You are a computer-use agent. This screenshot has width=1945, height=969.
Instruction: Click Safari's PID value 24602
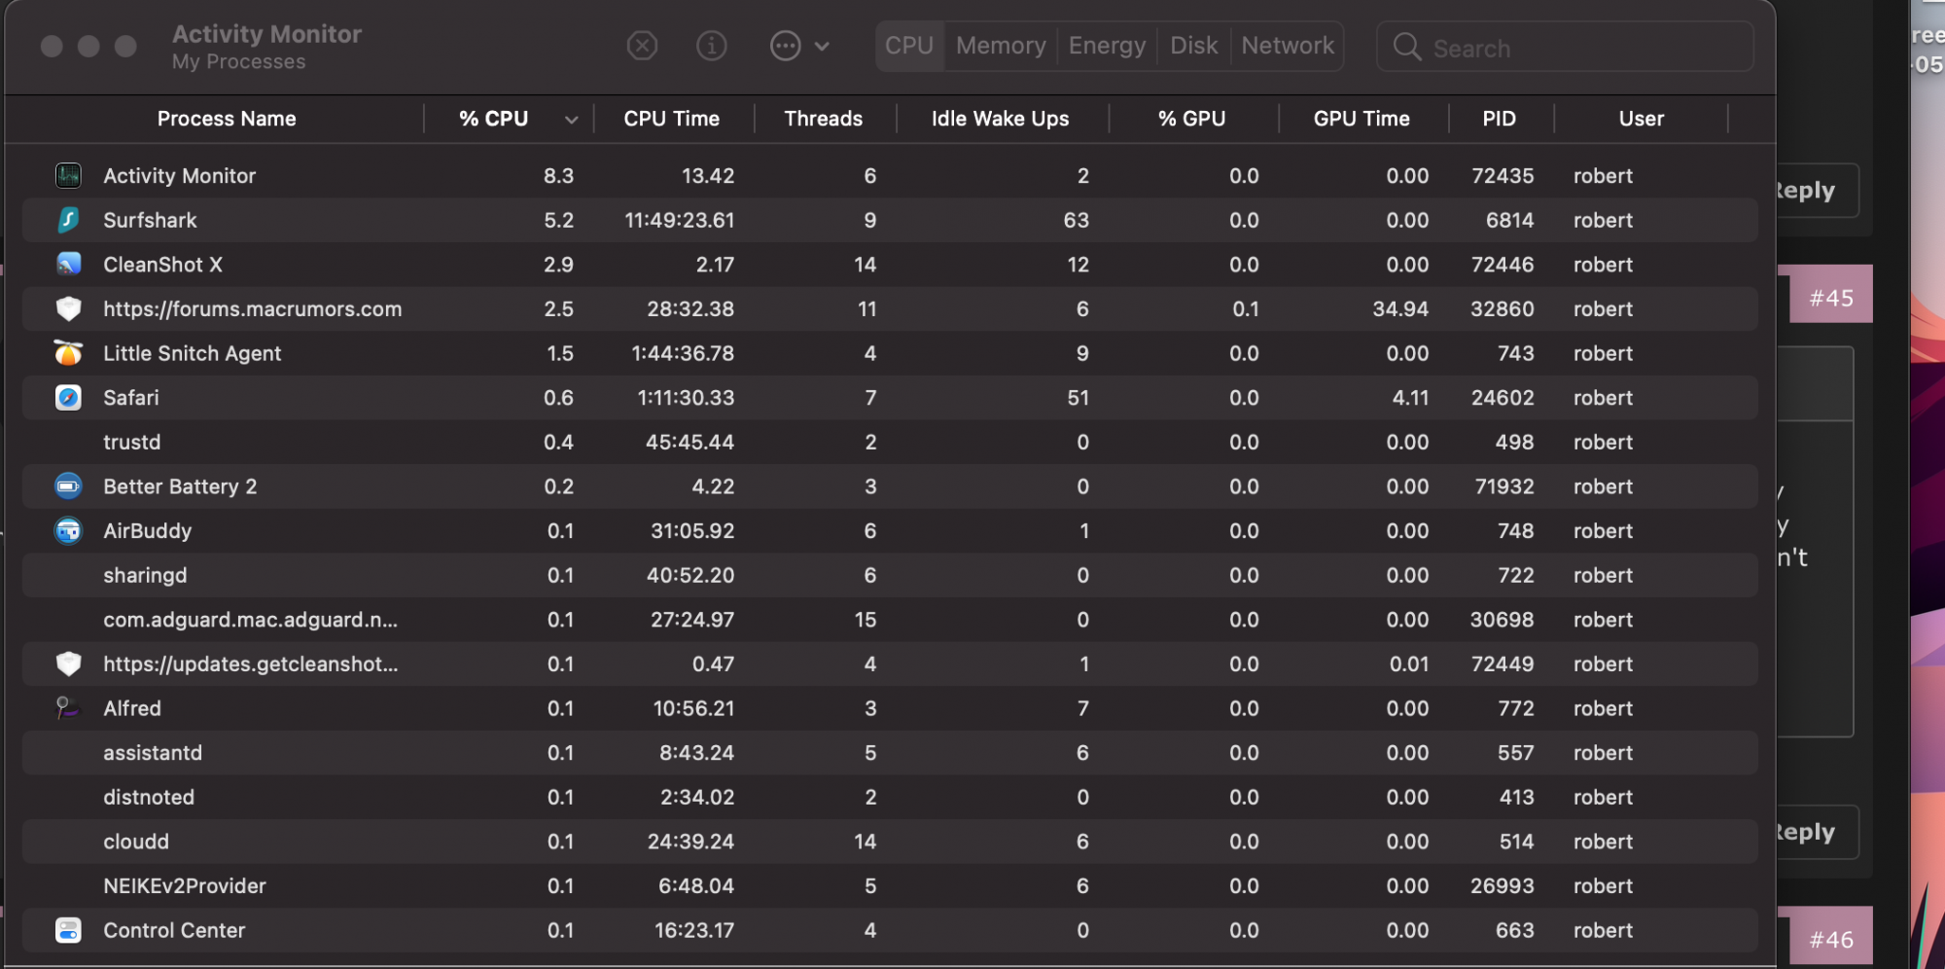1503,398
